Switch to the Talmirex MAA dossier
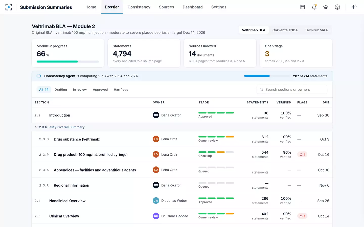This screenshot has width=364, height=227. pos(316,30)
